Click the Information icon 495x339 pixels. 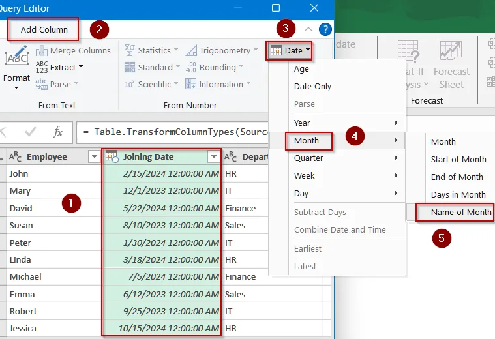coord(190,84)
